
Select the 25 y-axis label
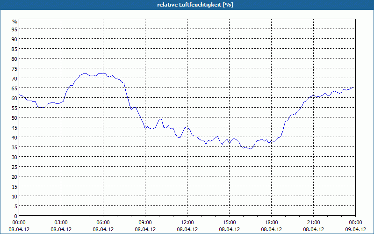point(14,167)
